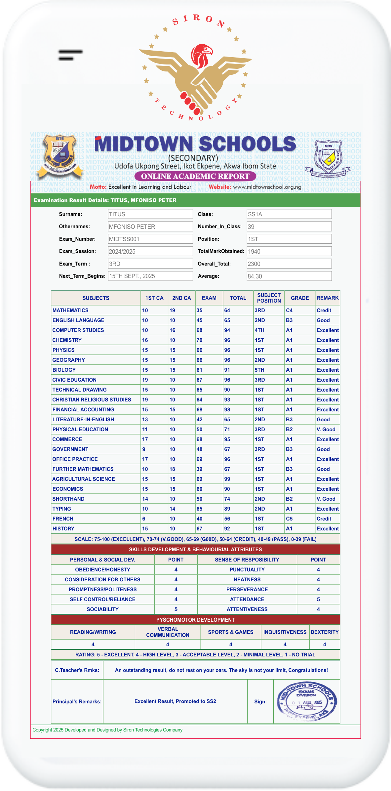Click the Online Academic Report banner
Viewport: 391px width, 791px height.
click(x=195, y=176)
